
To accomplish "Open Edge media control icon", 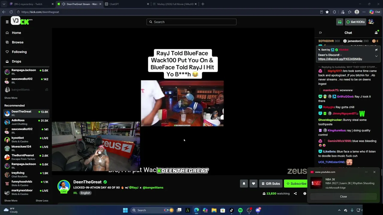I will pos(343,12).
